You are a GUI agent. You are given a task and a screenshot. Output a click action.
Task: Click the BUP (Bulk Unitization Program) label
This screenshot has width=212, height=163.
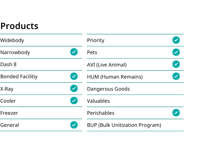point(124,125)
